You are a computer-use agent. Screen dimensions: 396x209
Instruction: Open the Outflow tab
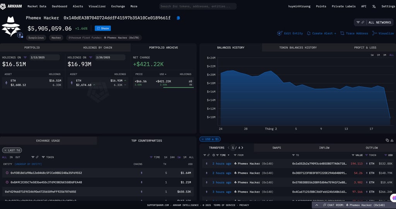(x=372, y=148)
